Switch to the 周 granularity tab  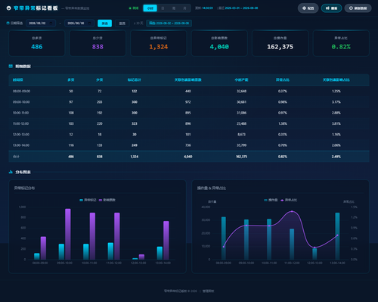174,8
